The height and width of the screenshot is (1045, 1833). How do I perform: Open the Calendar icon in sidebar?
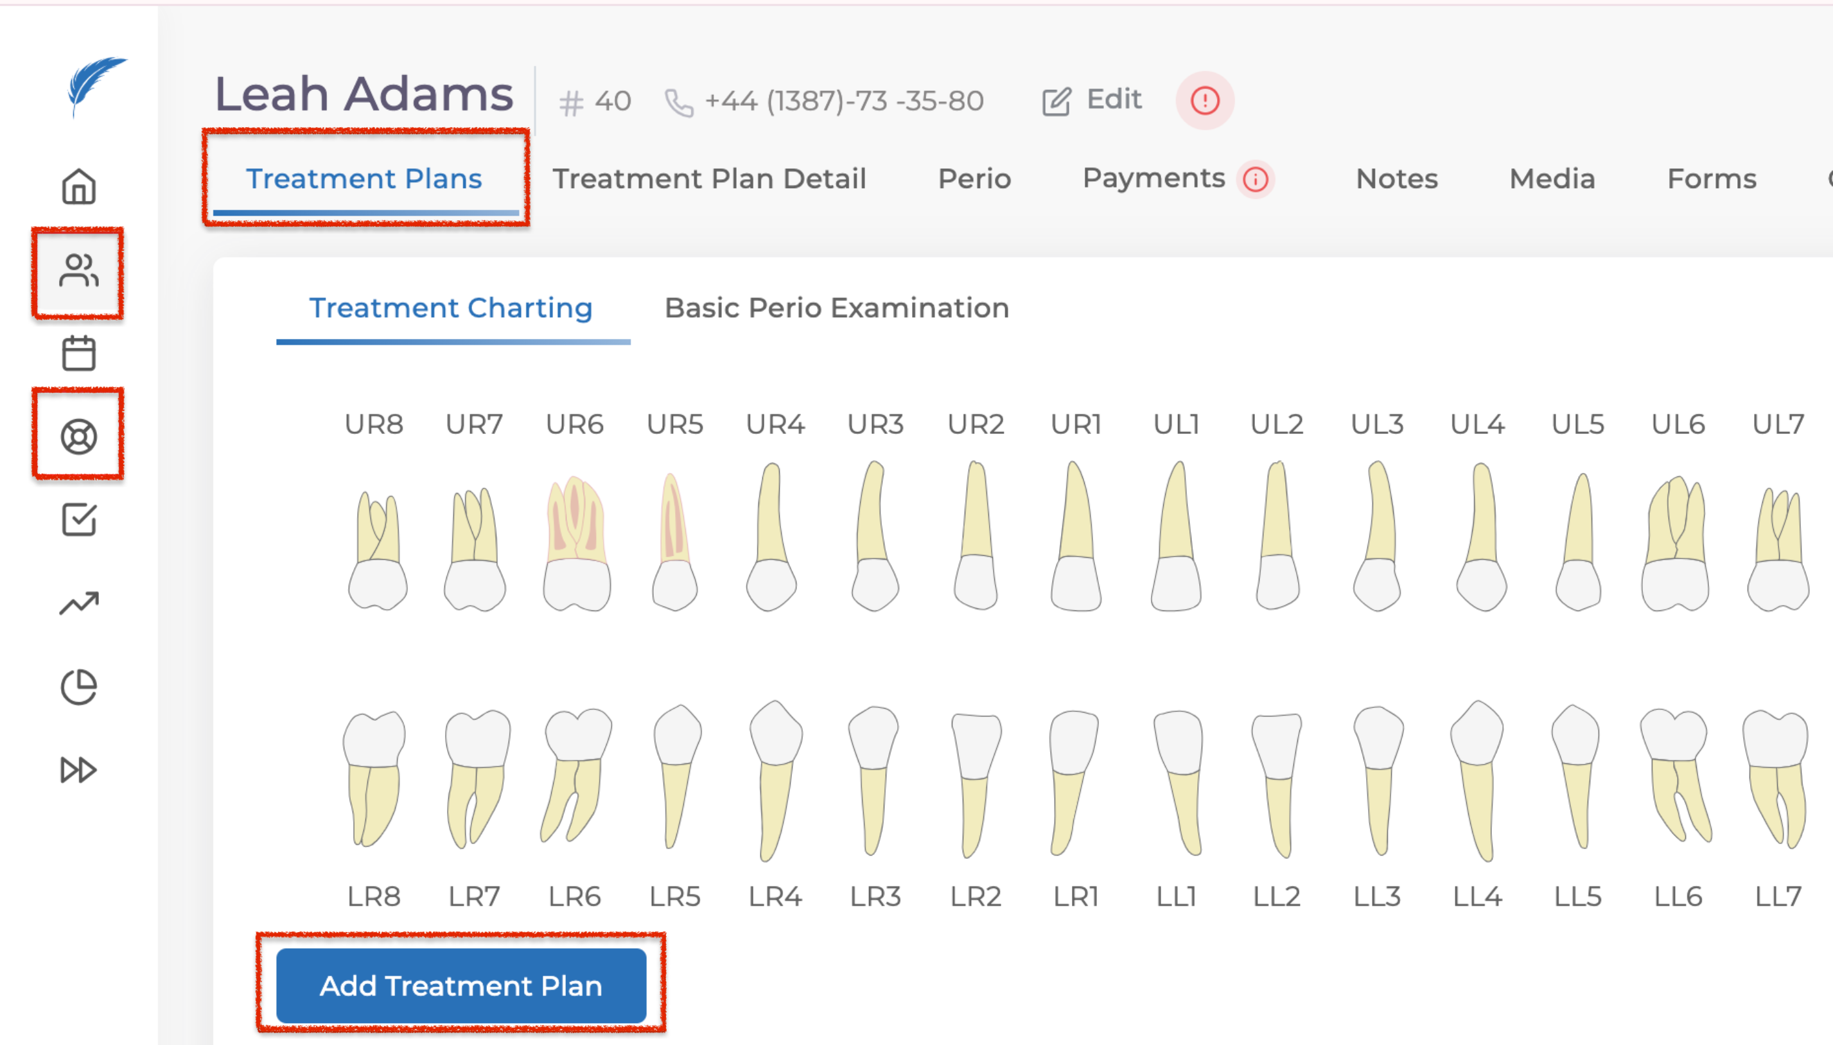pyautogui.click(x=78, y=353)
